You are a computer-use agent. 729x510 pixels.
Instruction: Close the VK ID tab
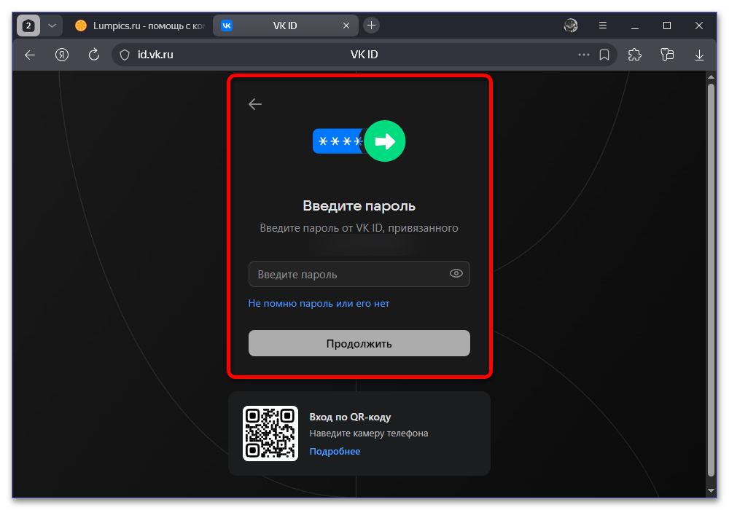tap(346, 25)
